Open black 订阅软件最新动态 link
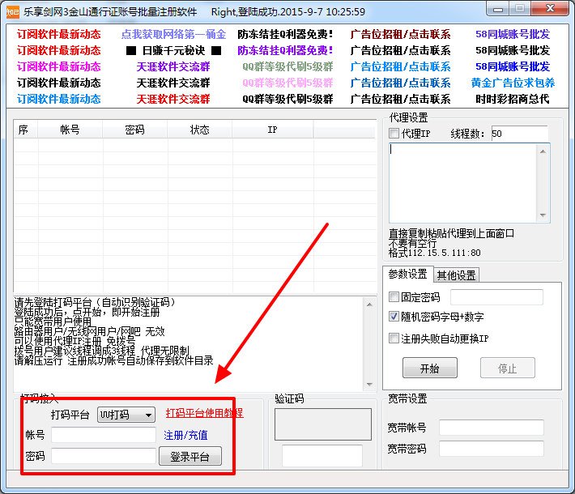This screenshot has width=575, height=494. (x=58, y=83)
